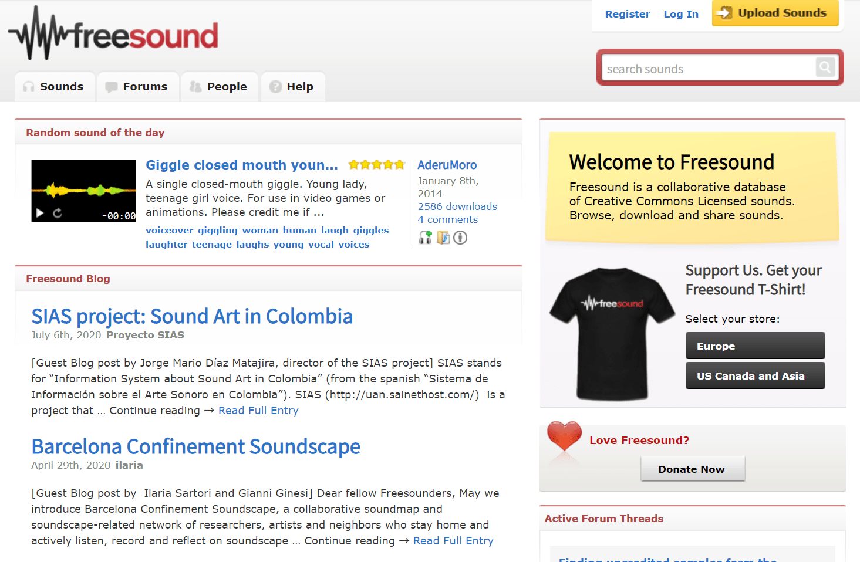Click the Upload Sounds arrow icon
The image size is (860, 562).
pyautogui.click(x=724, y=13)
